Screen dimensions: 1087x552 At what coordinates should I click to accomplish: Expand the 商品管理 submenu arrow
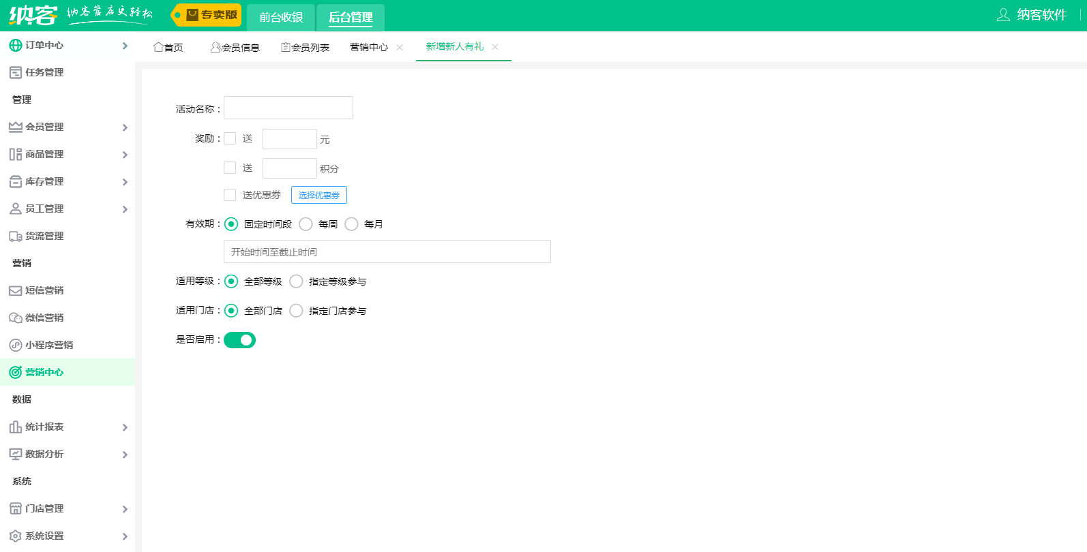click(x=125, y=155)
